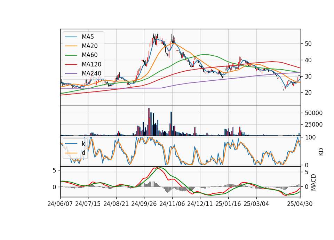Click the d legend label in KD panel
Image resolution: width=334 pixels, height=240 pixels.
(83, 153)
